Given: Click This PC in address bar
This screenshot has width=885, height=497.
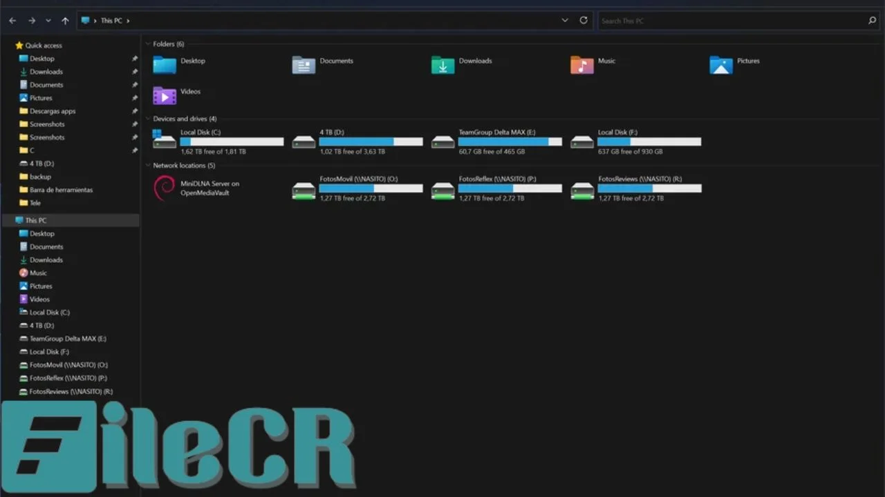Looking at the screenshot, I should pos(111,21).
